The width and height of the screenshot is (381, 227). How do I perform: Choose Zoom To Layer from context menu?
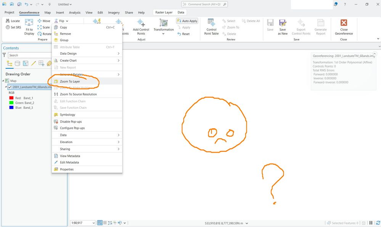coord(87,81)
